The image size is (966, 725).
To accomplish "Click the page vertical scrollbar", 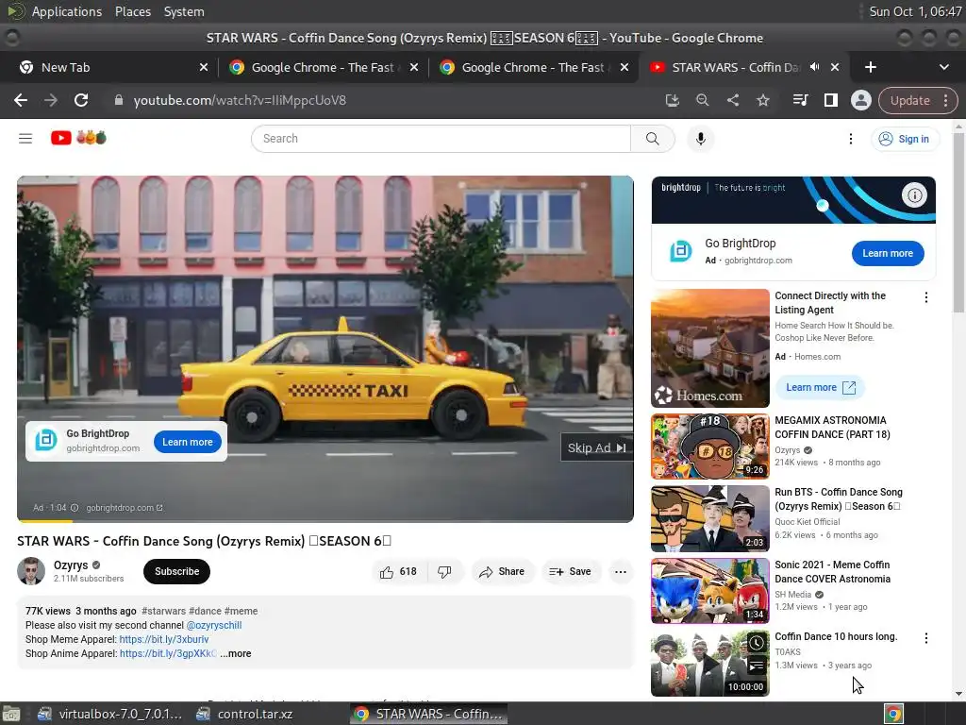I will tap(958, 222).
